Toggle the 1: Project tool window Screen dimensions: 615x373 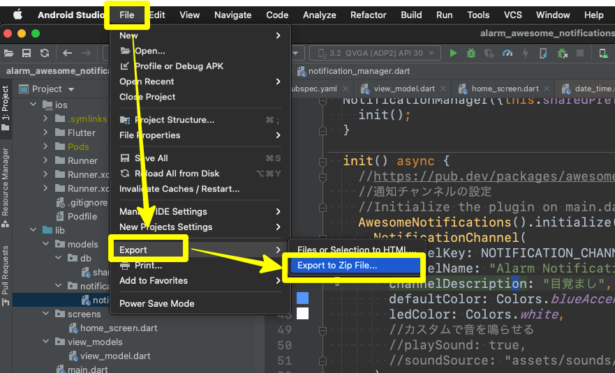pos(5,109)
